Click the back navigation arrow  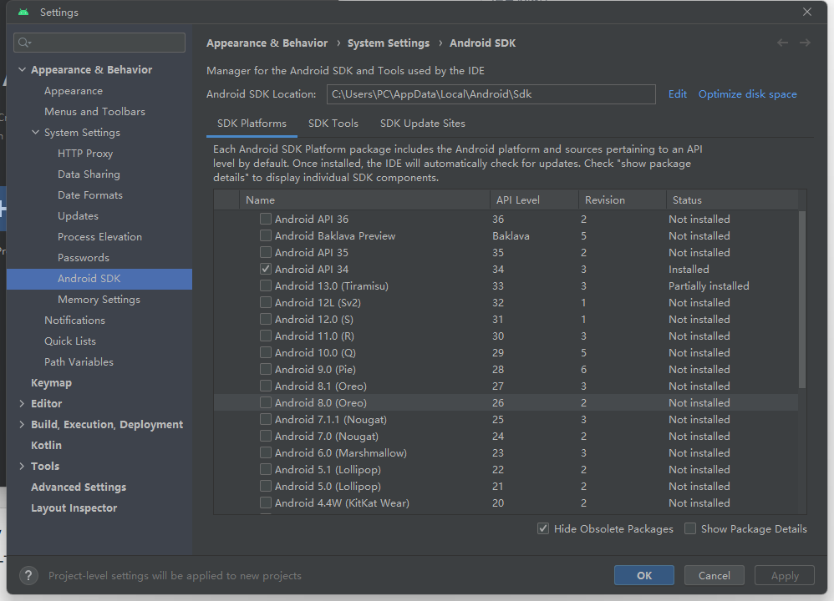coord(782,43)
